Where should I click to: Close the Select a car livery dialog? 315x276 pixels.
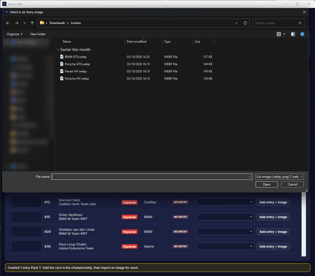tap(304, 12)
